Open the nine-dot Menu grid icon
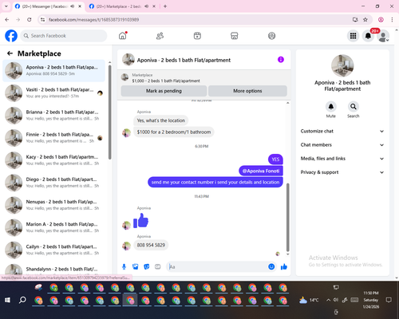The image size is (399, 319). click(353, 36)
